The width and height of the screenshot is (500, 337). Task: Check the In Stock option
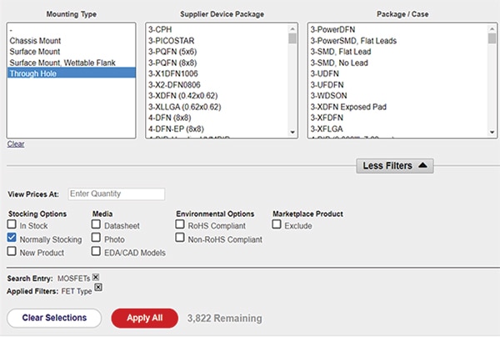12,225
